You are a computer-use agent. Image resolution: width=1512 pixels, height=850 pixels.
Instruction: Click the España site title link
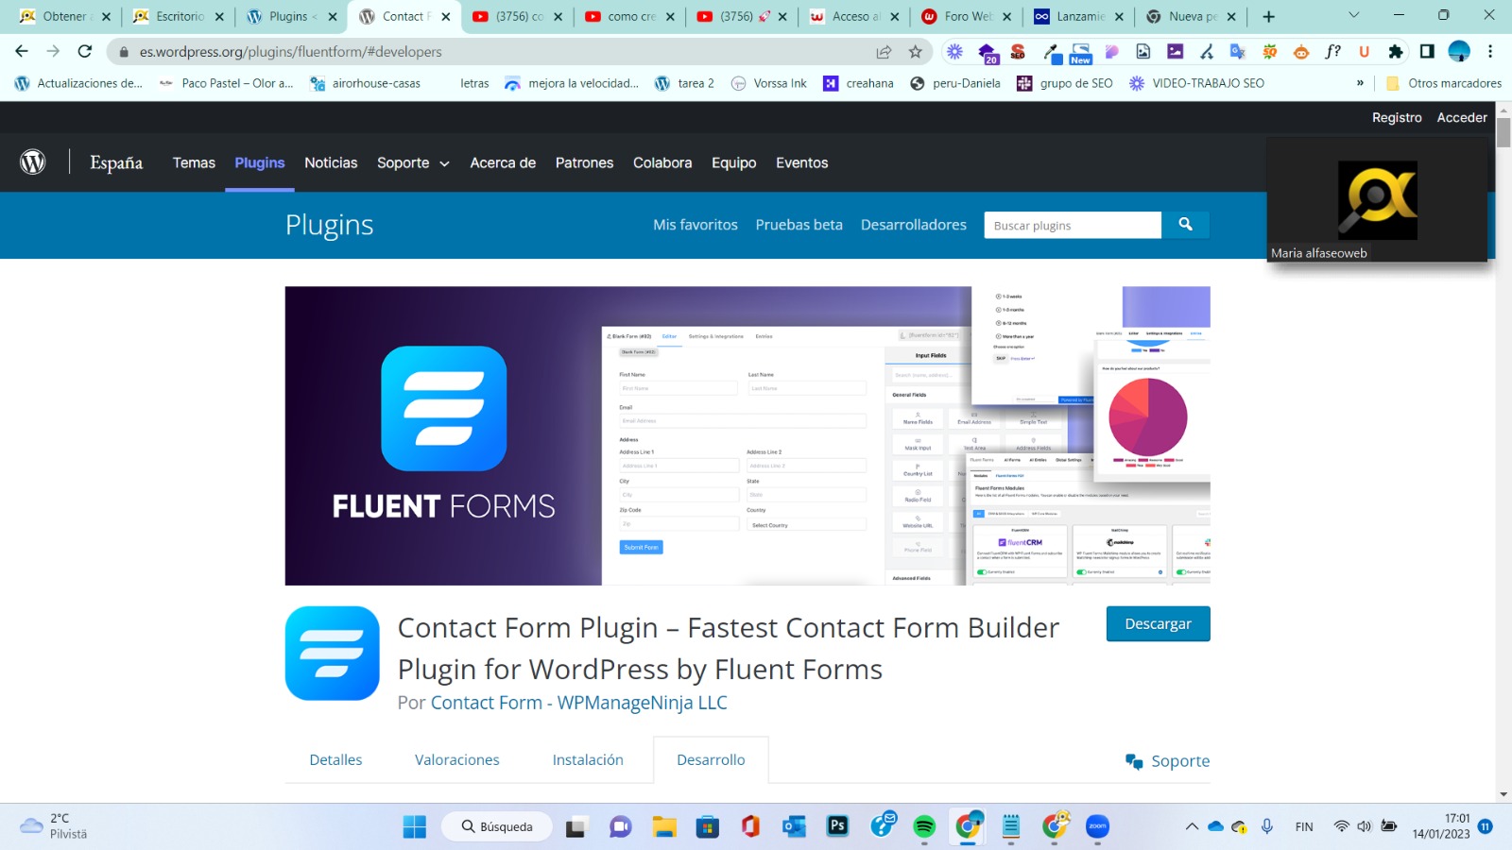pos(116,162)
